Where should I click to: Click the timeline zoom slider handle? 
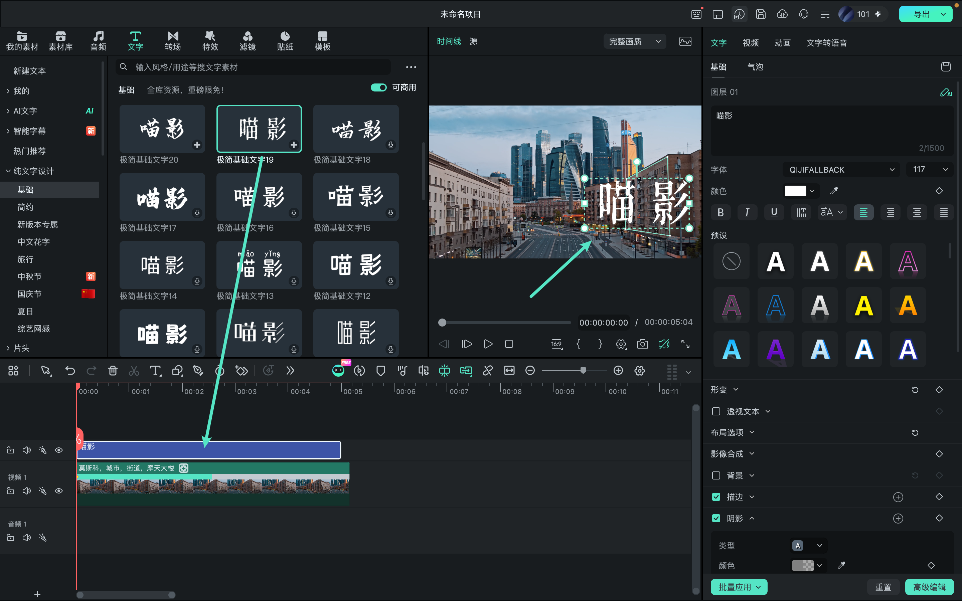tap(583, 371)
